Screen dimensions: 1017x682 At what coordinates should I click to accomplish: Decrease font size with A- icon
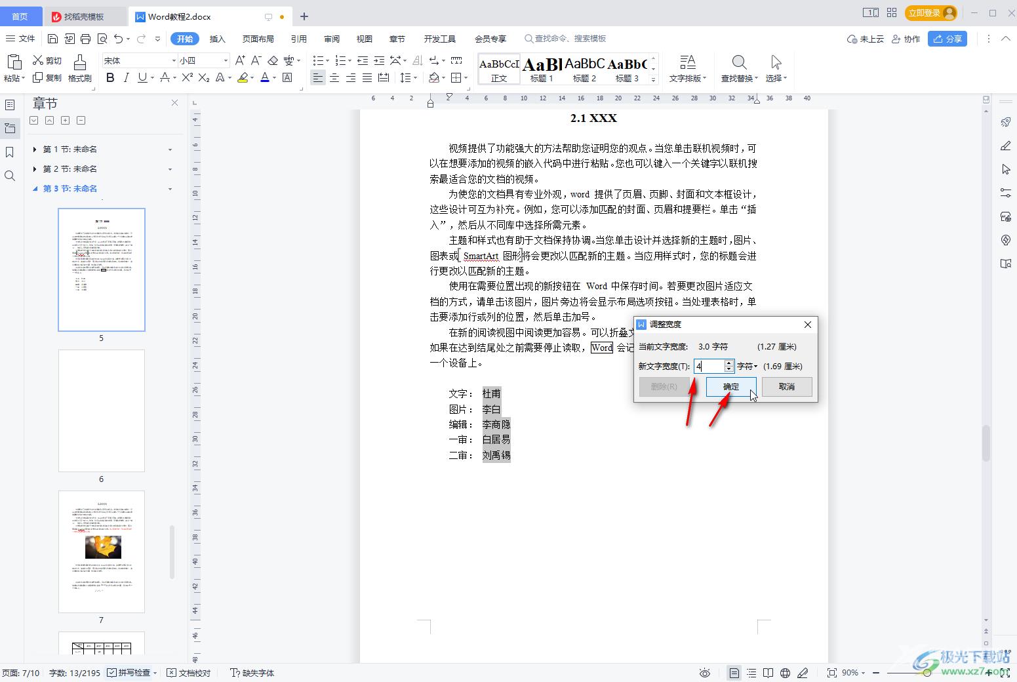coord(256,60)
